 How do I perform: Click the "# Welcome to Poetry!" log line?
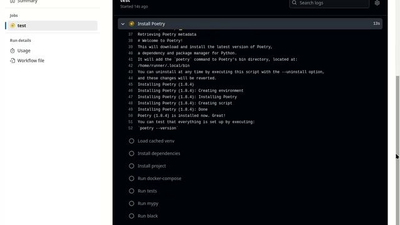point(160,41)
